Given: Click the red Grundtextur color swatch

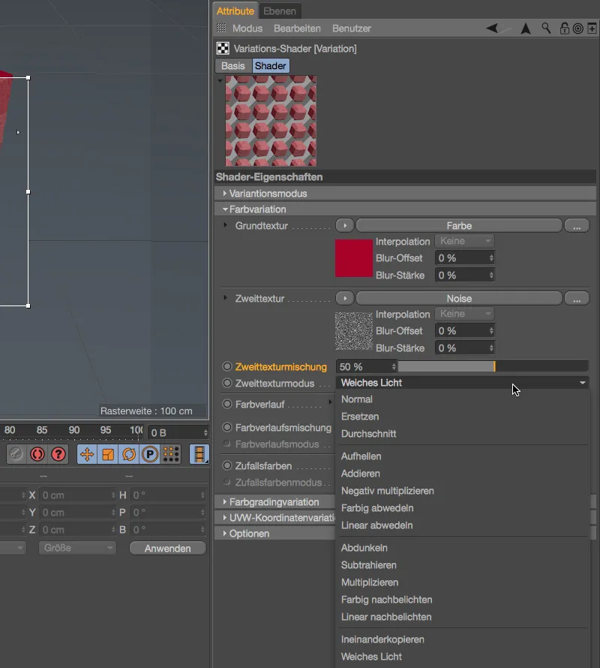Looking at the screenshot, I should (x=353, y=257).
